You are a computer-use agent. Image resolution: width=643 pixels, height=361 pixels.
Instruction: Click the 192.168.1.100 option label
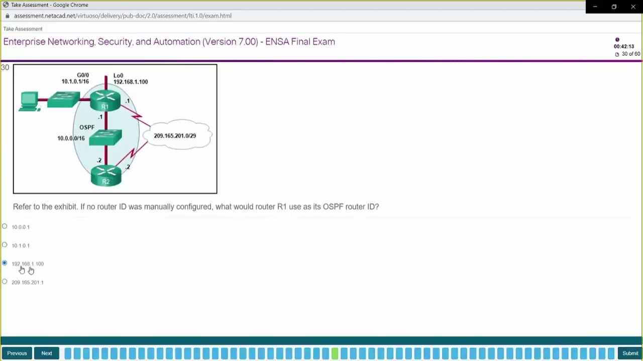tap(28, 264)
